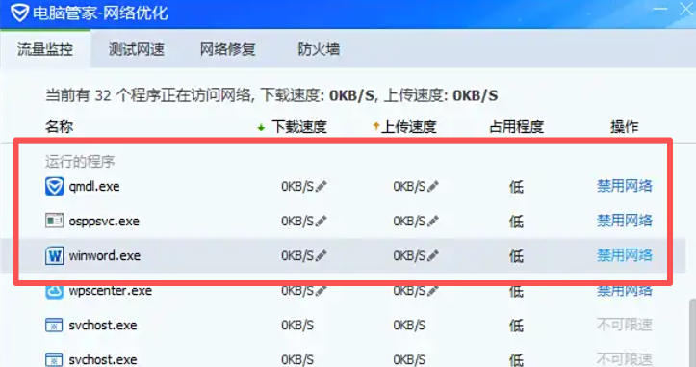This screenshot has width=696, height=367.
Task: Click the qmdl.exe shield icon
Action: [x=54, y=187]
